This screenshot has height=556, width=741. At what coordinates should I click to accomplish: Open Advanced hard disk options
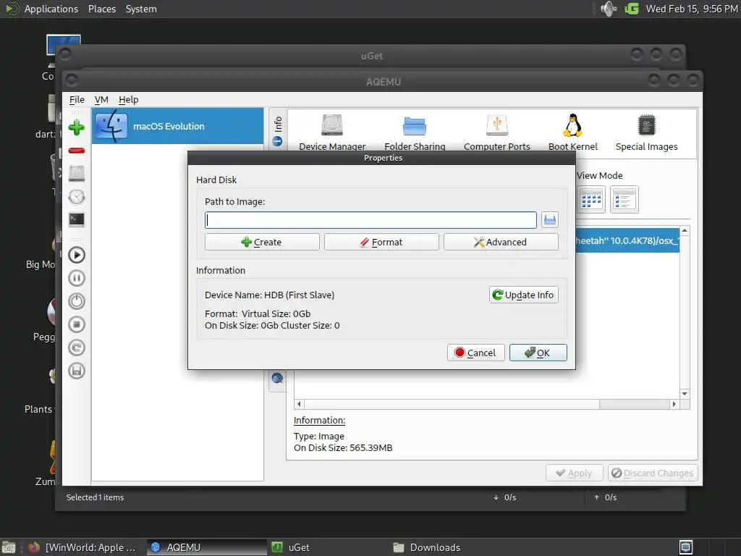pyautogui.click(x=501, y=242)
